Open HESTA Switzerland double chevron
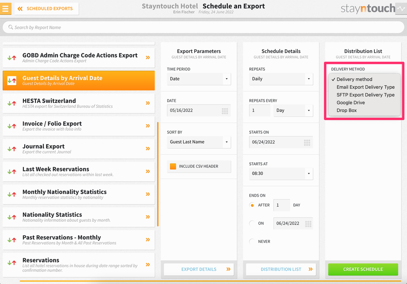 148,103
